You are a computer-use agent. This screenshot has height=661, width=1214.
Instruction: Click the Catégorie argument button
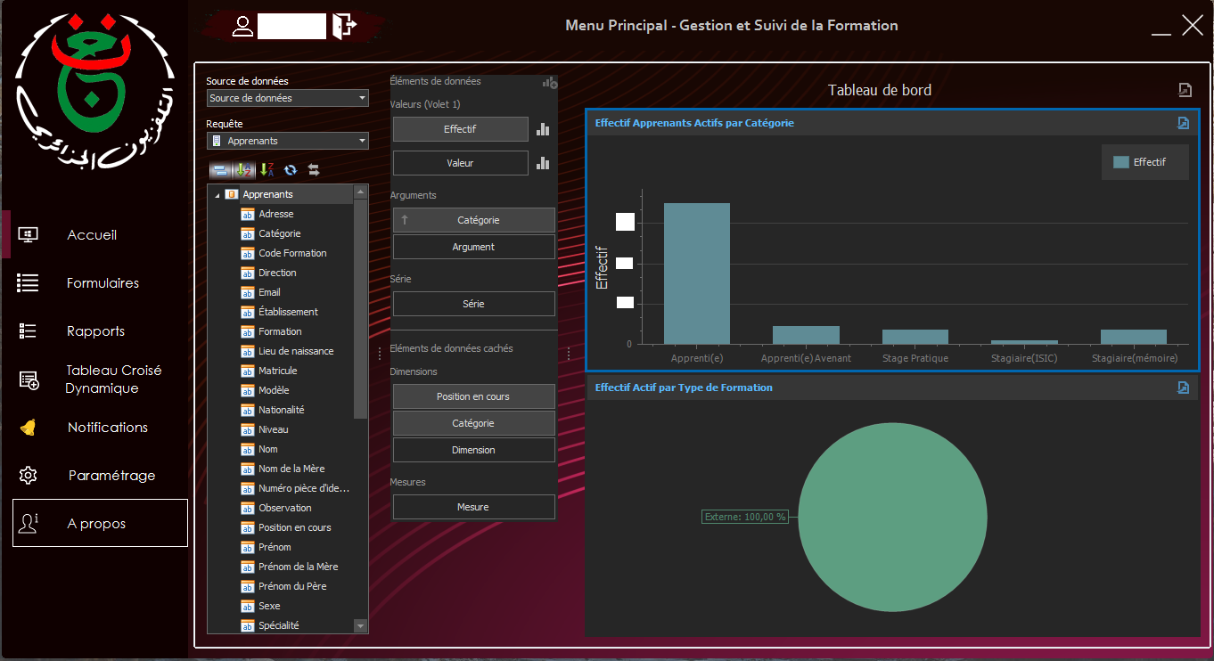[x=474, y=220]
